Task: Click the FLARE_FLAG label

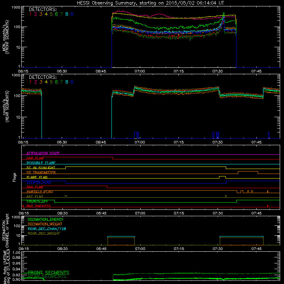Action: click(x=37, y=177)
